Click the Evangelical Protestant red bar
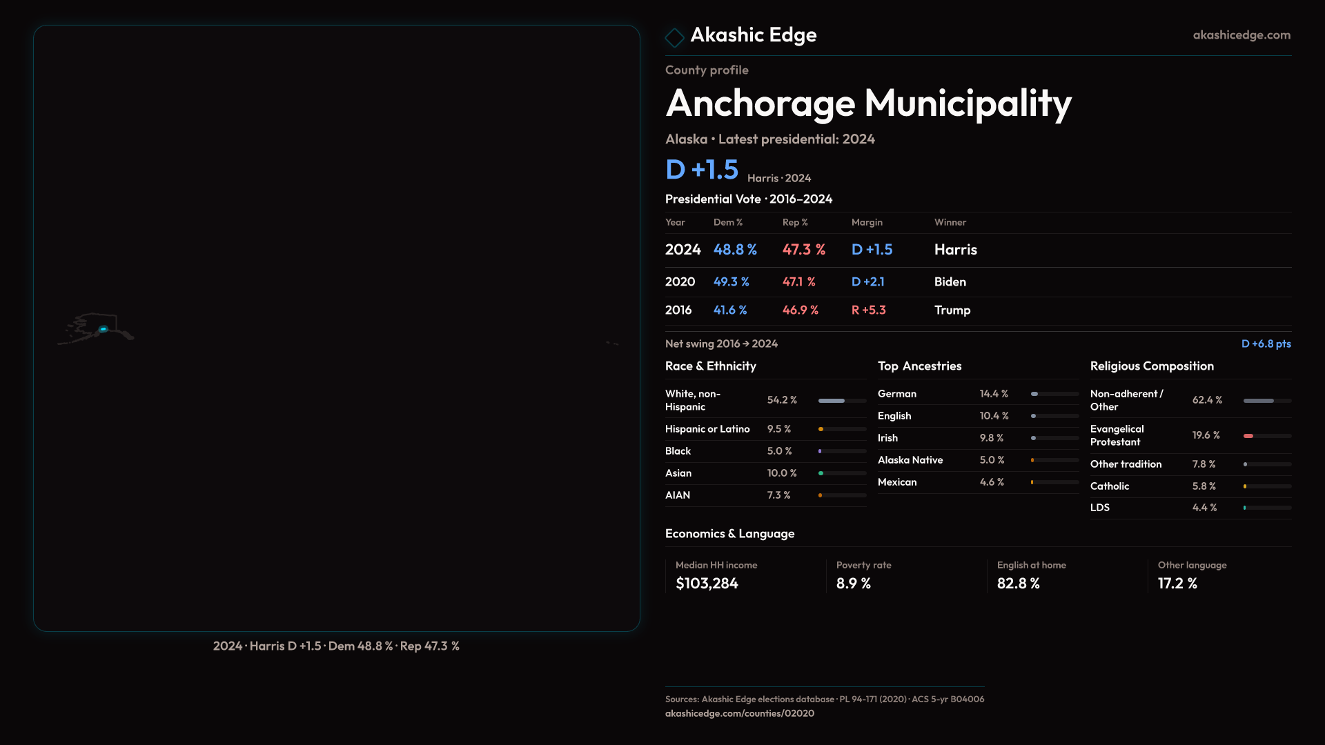Screen dimensions: 1325x745 pyautogui.click(x=1248, y=436)
